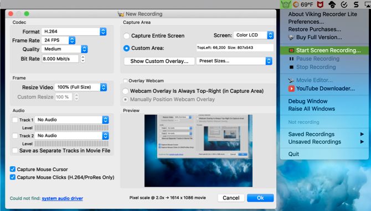
Task: Click the Stop Recording square icon
Action: (291, 67)
